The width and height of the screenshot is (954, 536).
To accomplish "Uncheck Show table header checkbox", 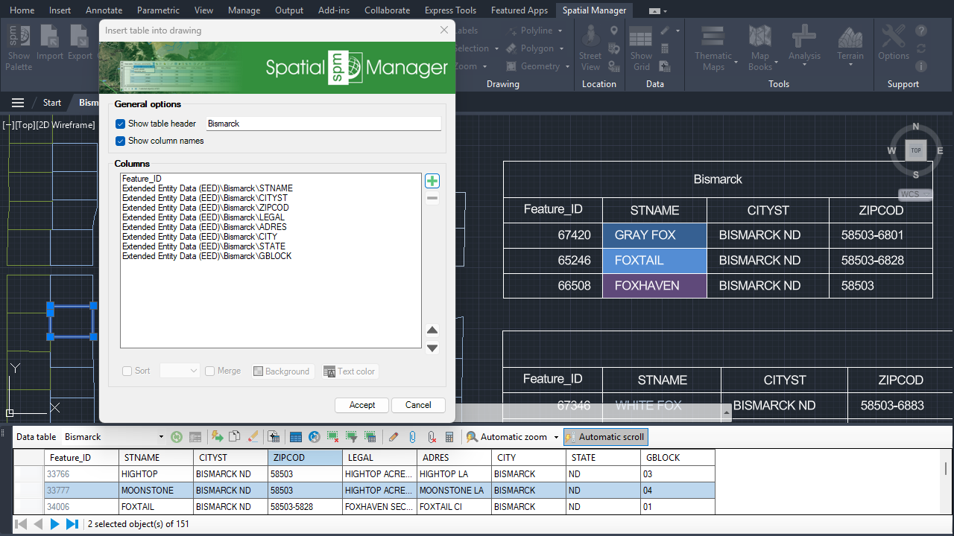I will coord(121,124).
